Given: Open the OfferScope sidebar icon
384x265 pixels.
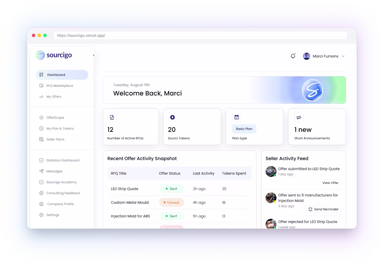Looking at the screenshot, I should click(x=42, y=118).
